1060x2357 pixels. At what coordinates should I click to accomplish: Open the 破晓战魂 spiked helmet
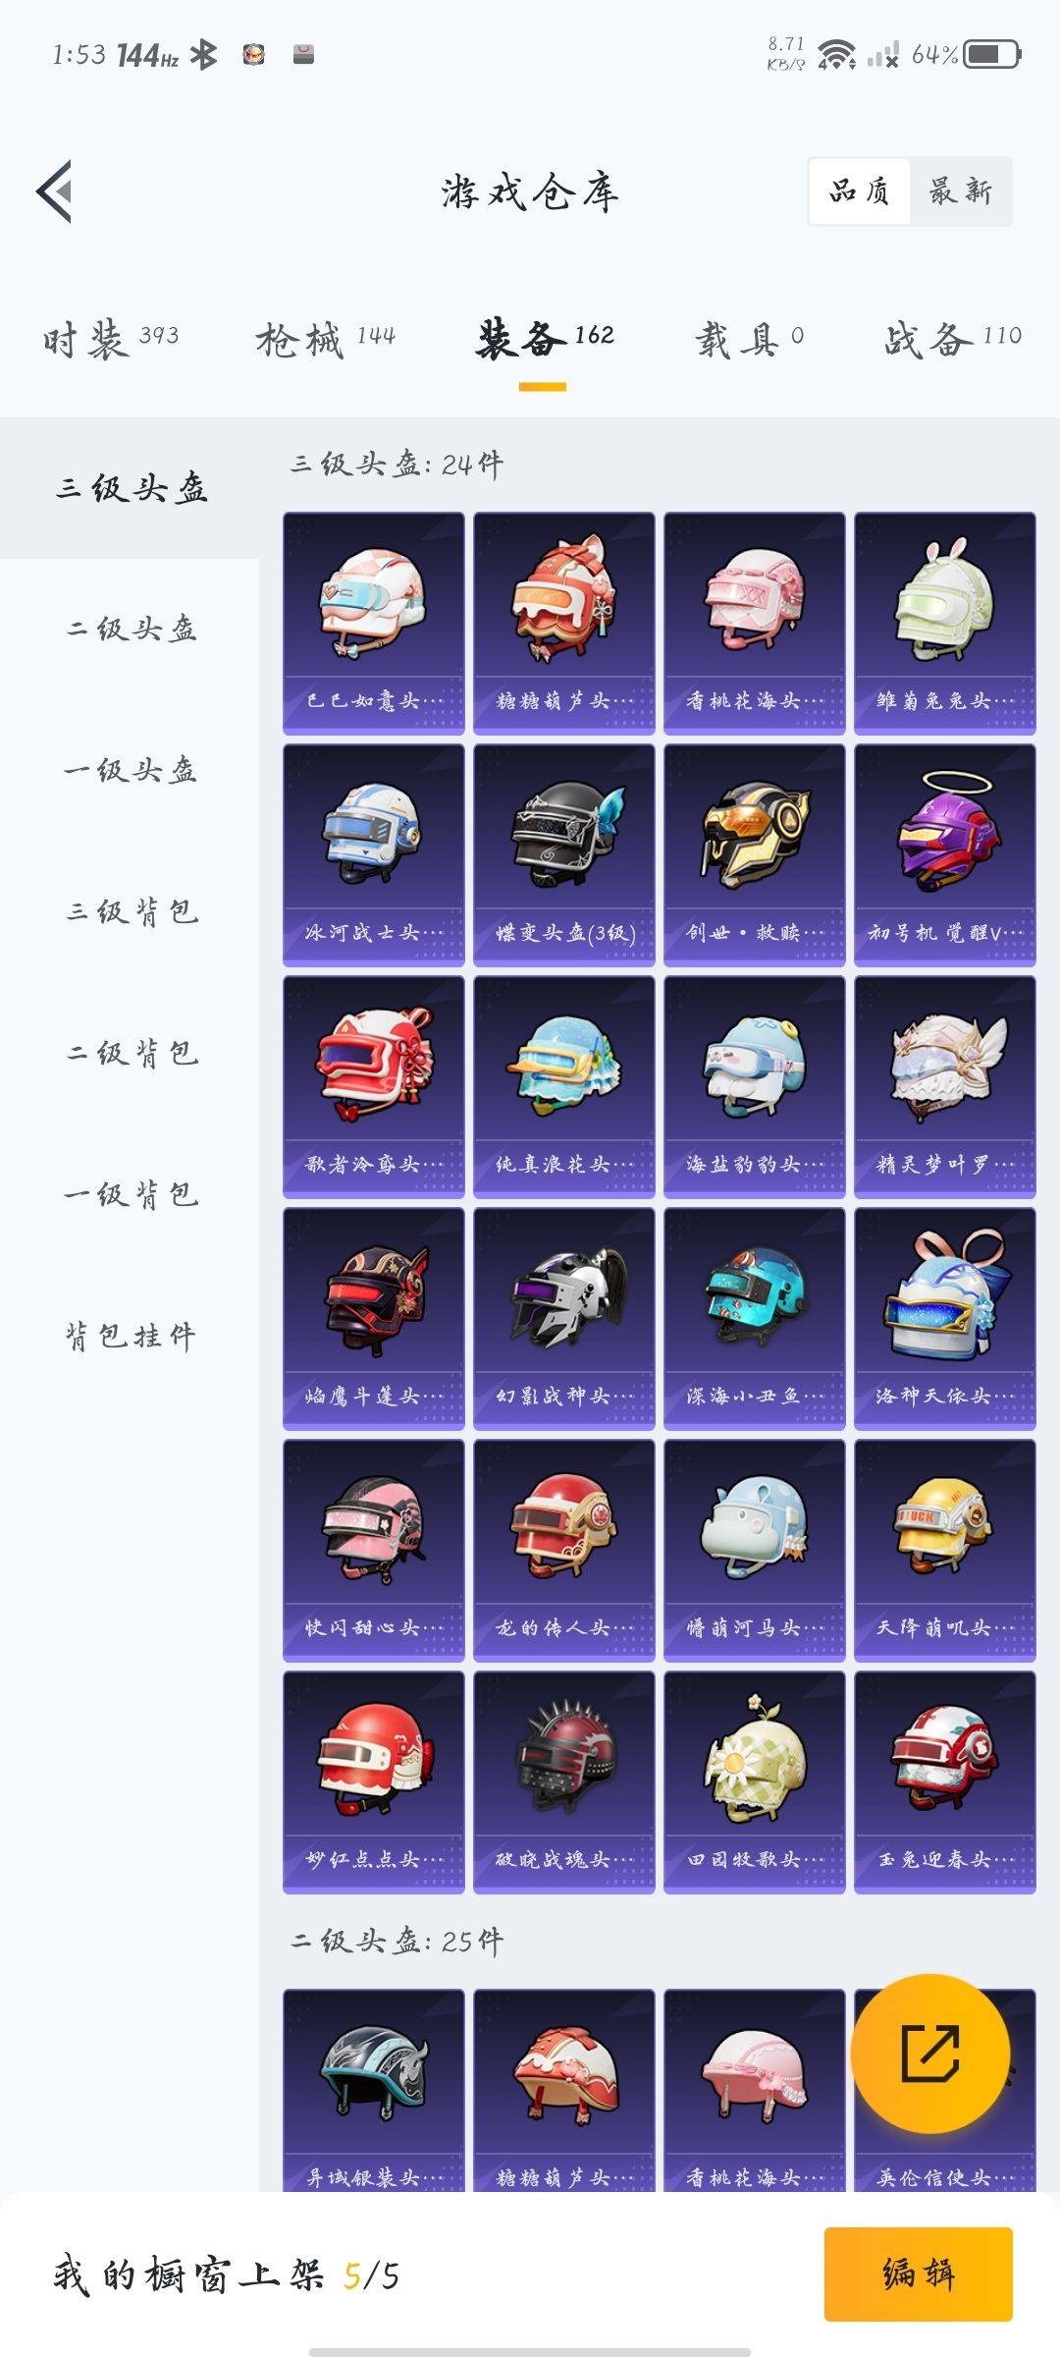pos(564,1781)
